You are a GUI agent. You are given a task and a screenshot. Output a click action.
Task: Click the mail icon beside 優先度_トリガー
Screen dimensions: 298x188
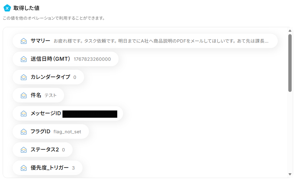click(24, 168)
